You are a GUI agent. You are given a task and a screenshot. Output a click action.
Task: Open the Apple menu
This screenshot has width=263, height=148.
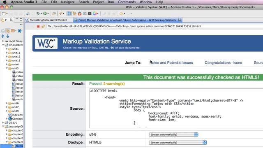pos(5,2)
